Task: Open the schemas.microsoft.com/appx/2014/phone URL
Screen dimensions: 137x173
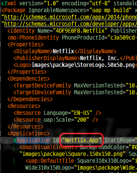Action: 71,17
